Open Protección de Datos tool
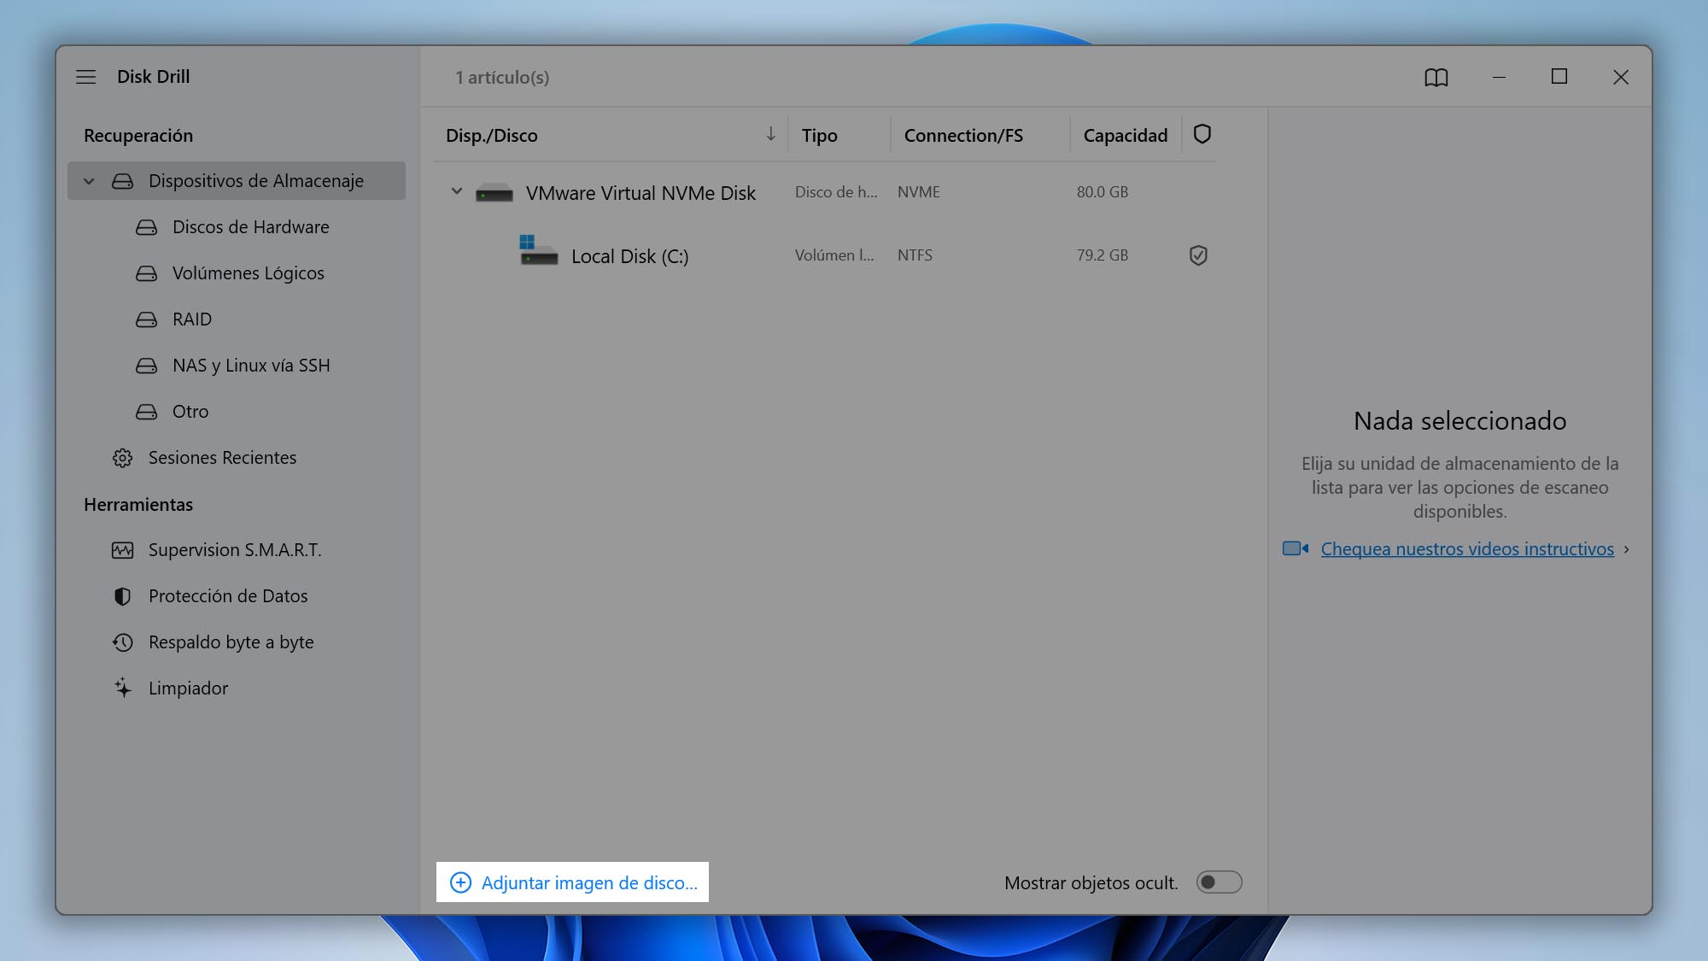Viewport: 1708px width, 961px height. (228, 596)
